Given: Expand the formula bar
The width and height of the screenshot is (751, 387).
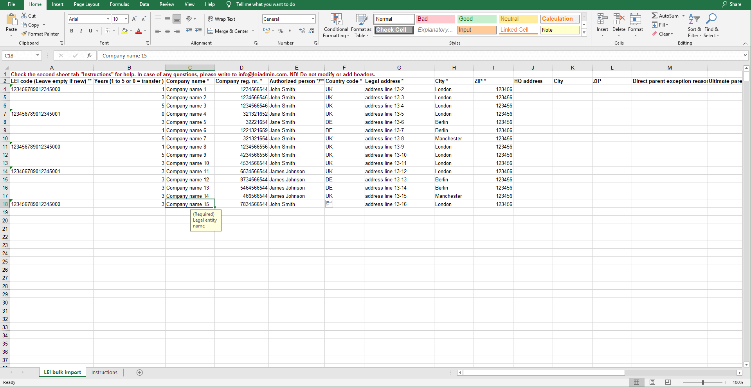Looking at the screenshot, I should [x=745, y=56].
